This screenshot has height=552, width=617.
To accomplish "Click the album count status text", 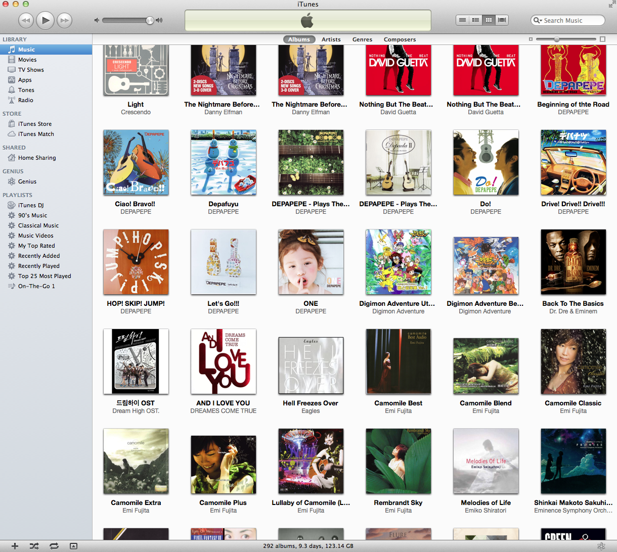I will [308, 546].
